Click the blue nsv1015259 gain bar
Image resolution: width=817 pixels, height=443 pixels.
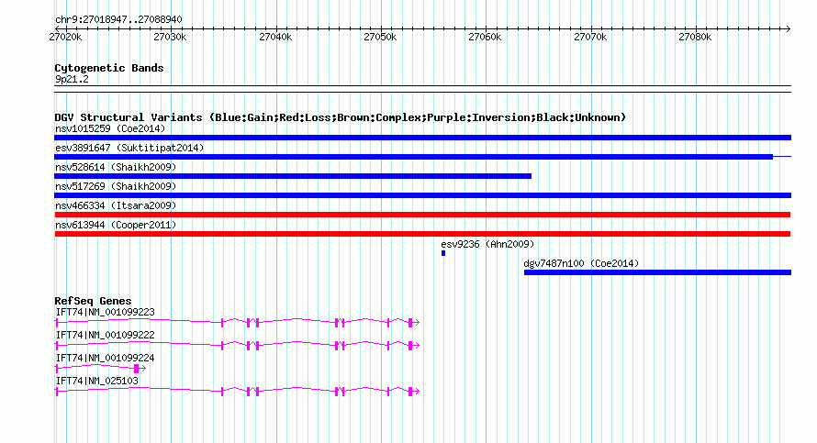422,138
